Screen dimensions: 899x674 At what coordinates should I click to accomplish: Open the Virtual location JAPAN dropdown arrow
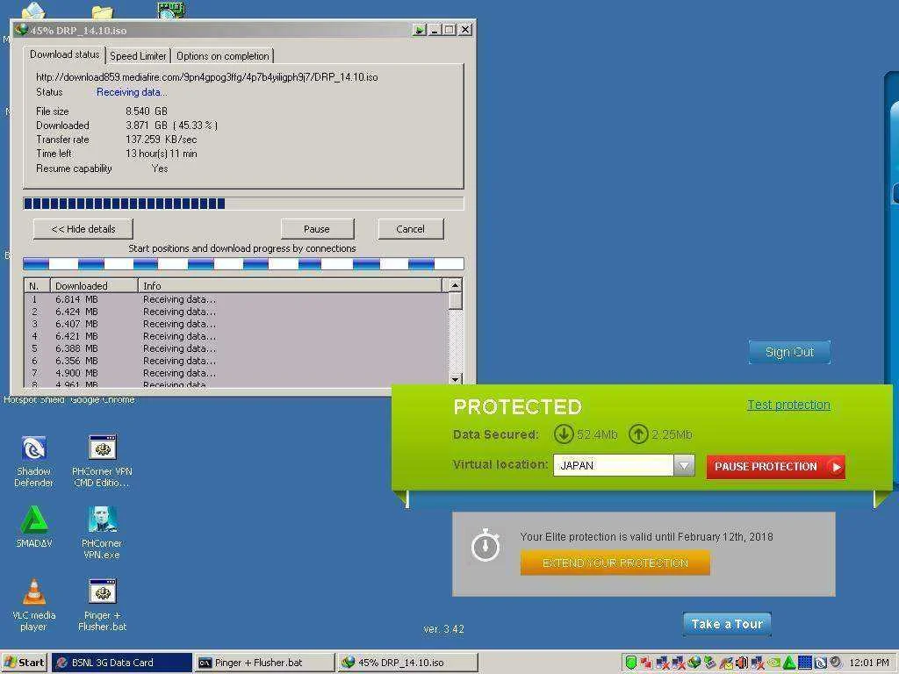(x=683, y=465)
